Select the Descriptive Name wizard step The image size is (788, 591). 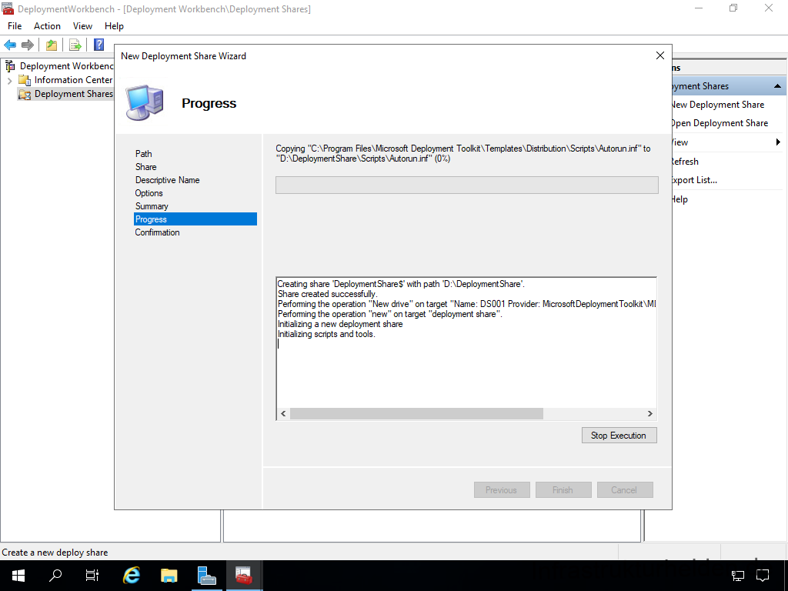click(167, 180)
